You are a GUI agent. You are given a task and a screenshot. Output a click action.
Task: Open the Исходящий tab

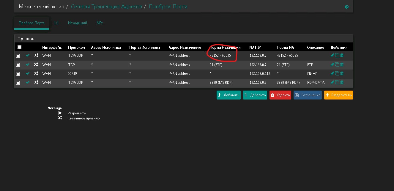click(78, 23)
